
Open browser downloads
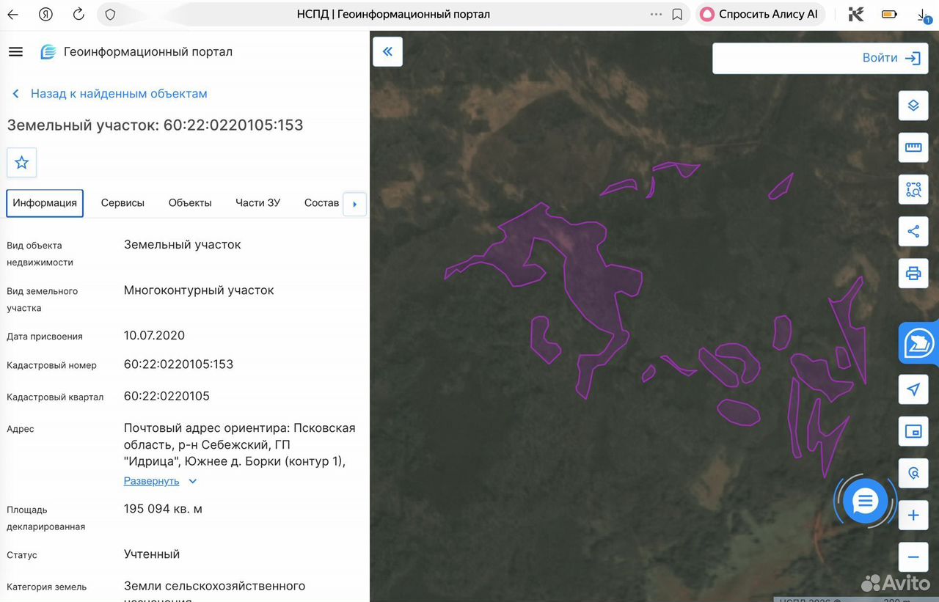click(924, 15)
